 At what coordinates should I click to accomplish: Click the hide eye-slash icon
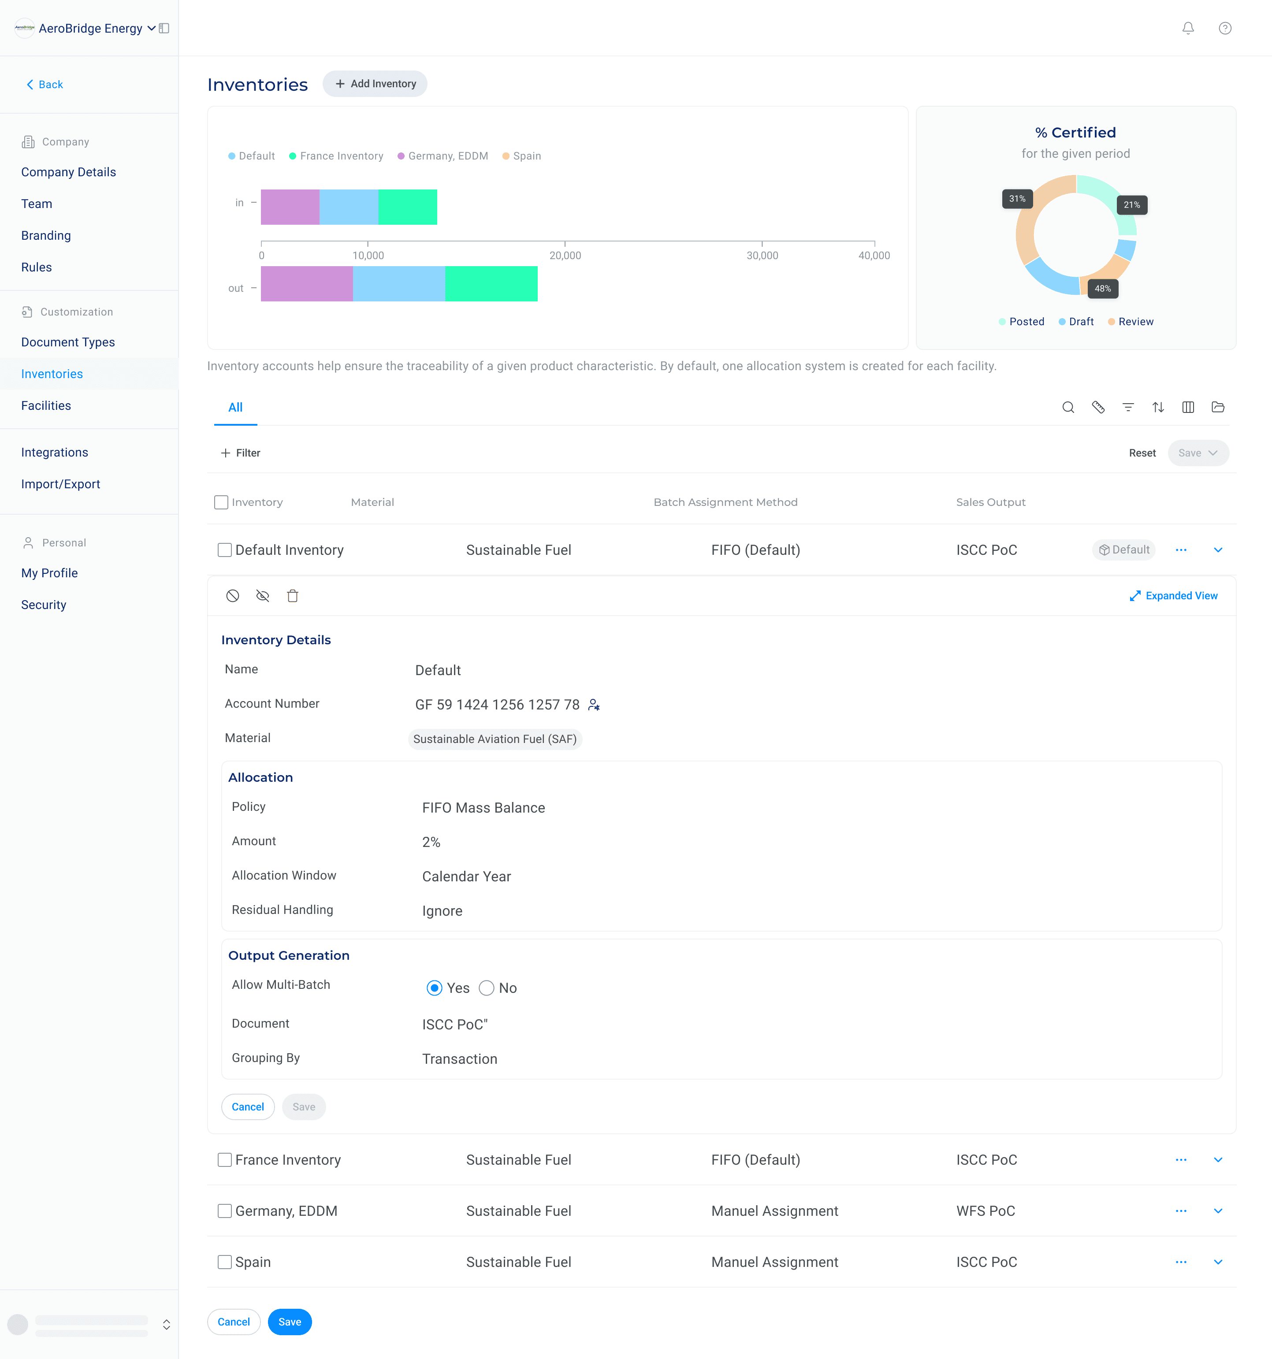pyautogui.click(x=263, y=596)
